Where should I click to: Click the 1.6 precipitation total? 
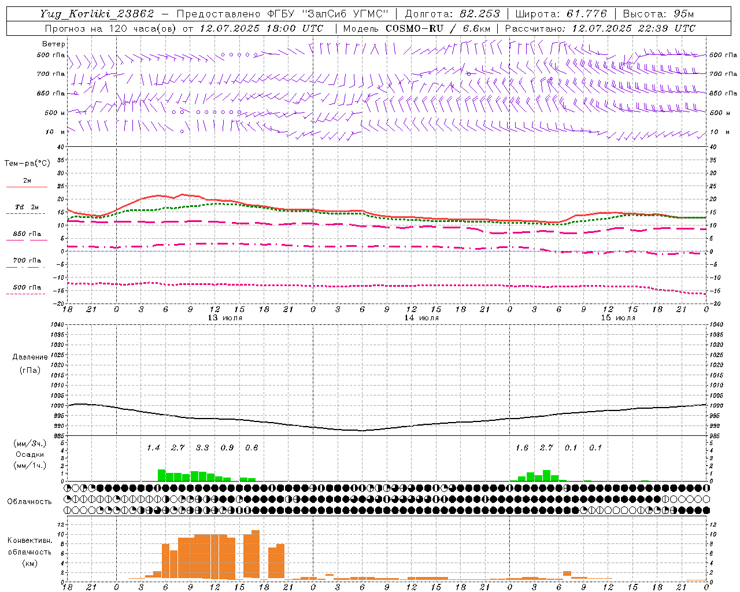(522, 447)
